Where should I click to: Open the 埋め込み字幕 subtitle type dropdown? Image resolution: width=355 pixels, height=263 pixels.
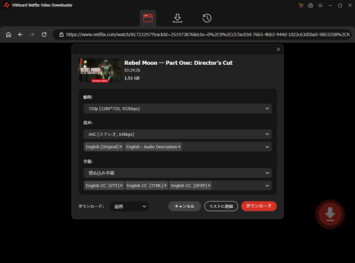[178, 173]
